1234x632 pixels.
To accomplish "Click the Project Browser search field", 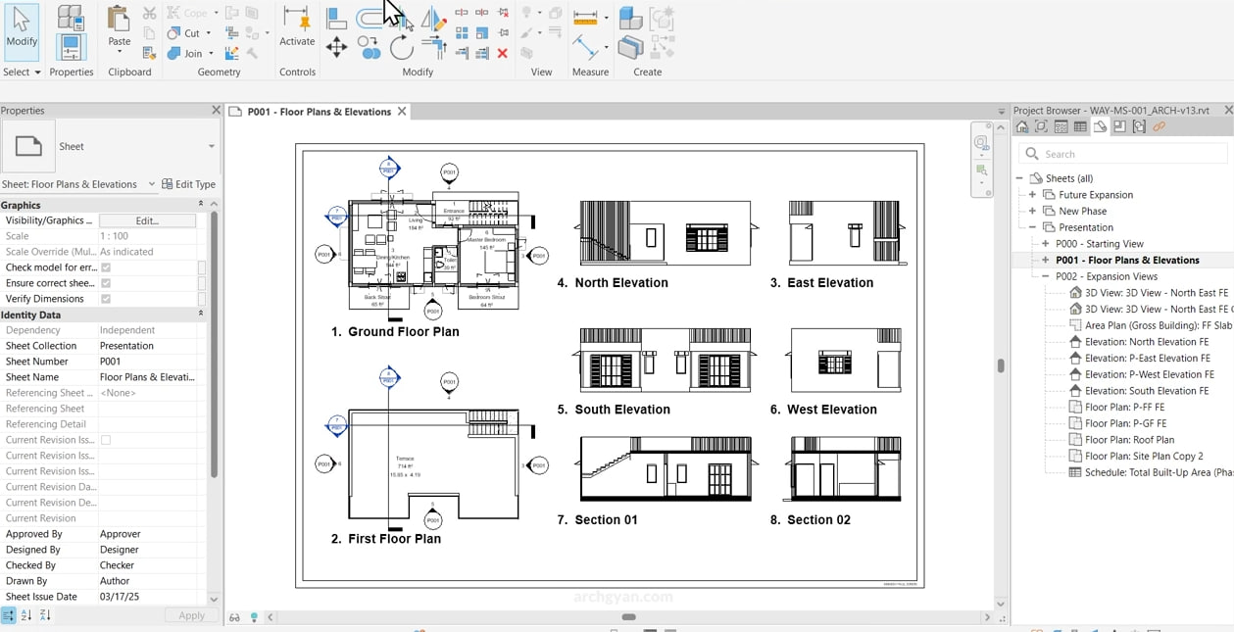I will [1122, 154].
